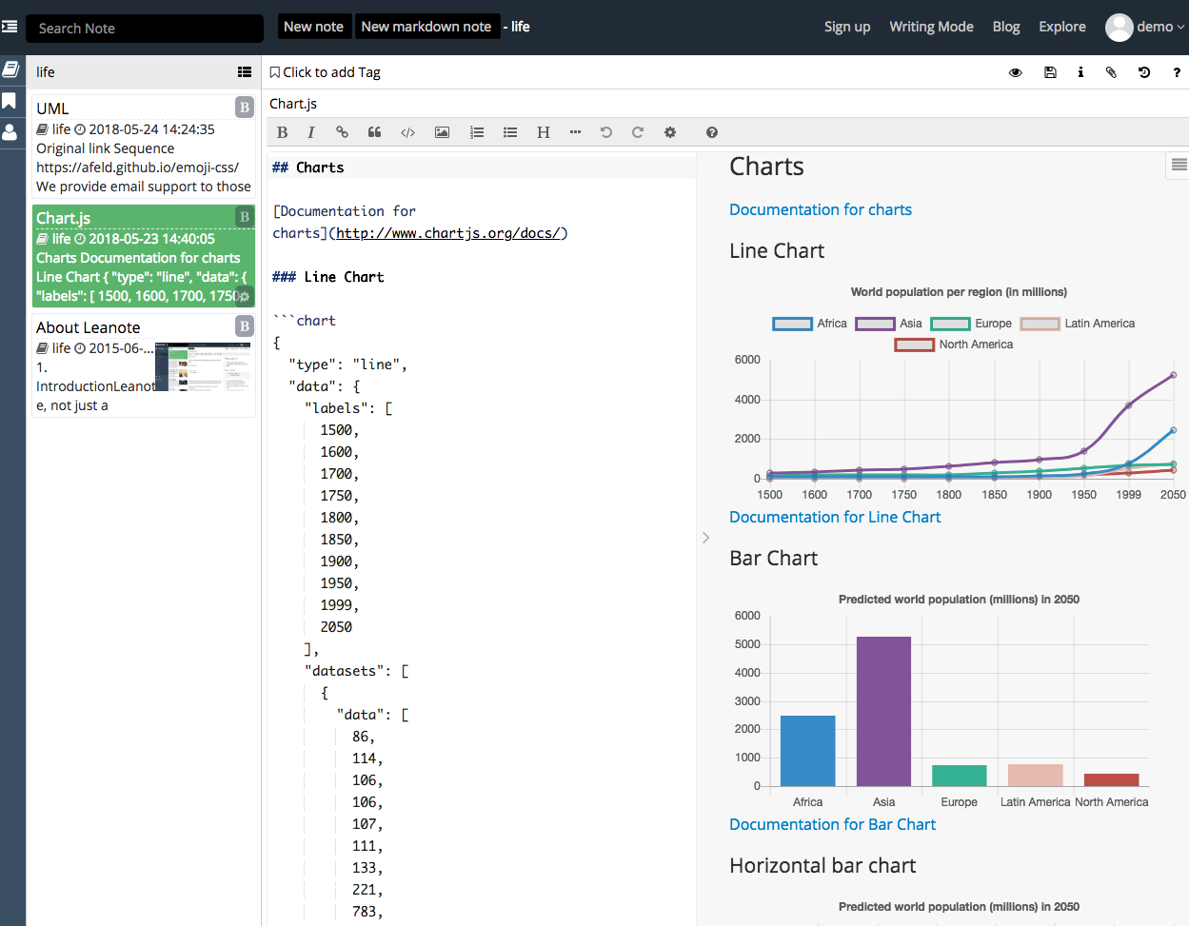Screen dimensions: 1189x926
Task: Open attachments paperclip icon
Action: pos(1111,72)
